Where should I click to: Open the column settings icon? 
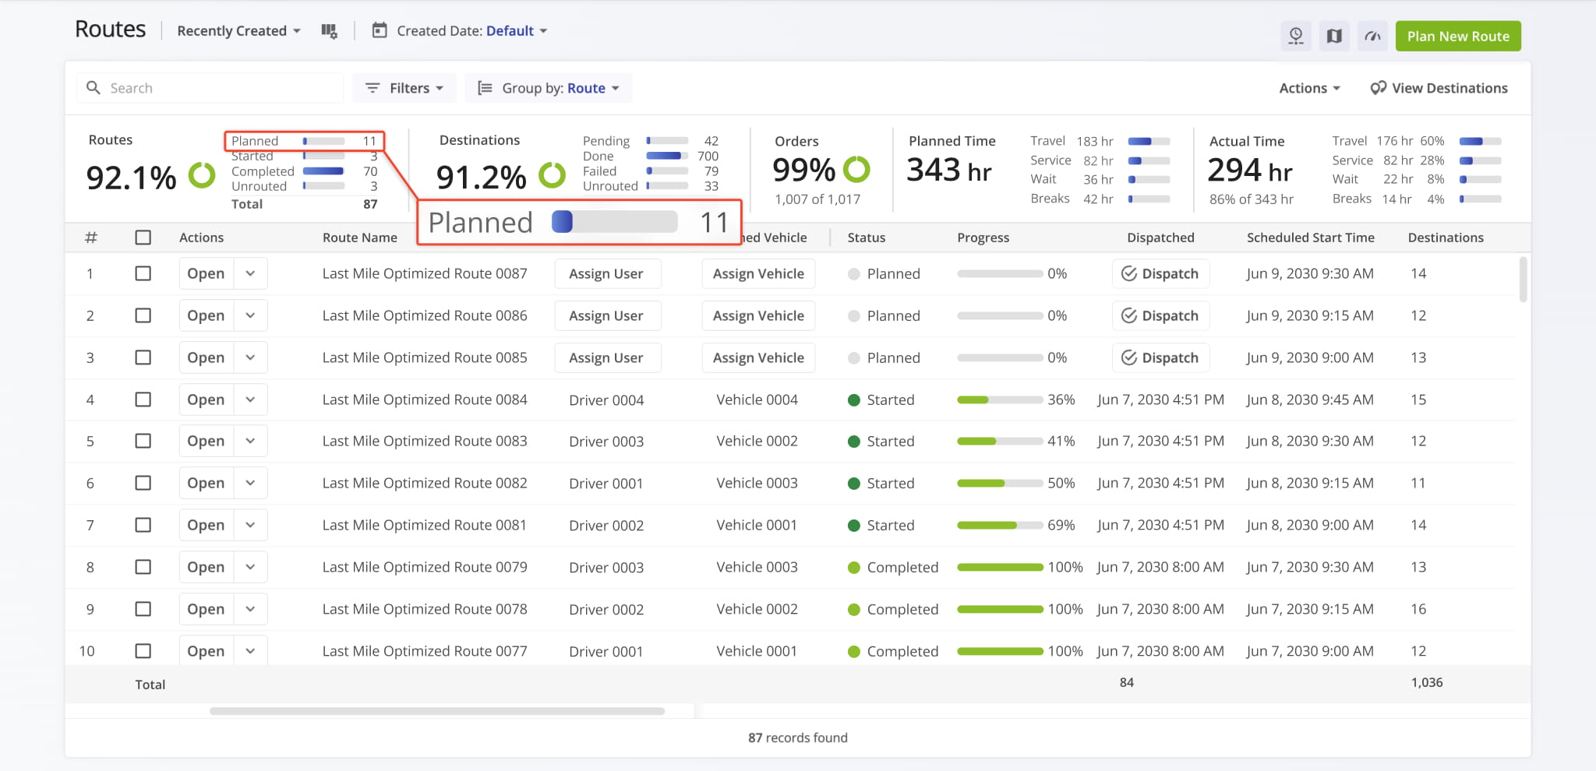click(x=329, y=31)
